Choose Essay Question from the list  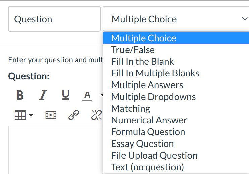coord(143,143)
